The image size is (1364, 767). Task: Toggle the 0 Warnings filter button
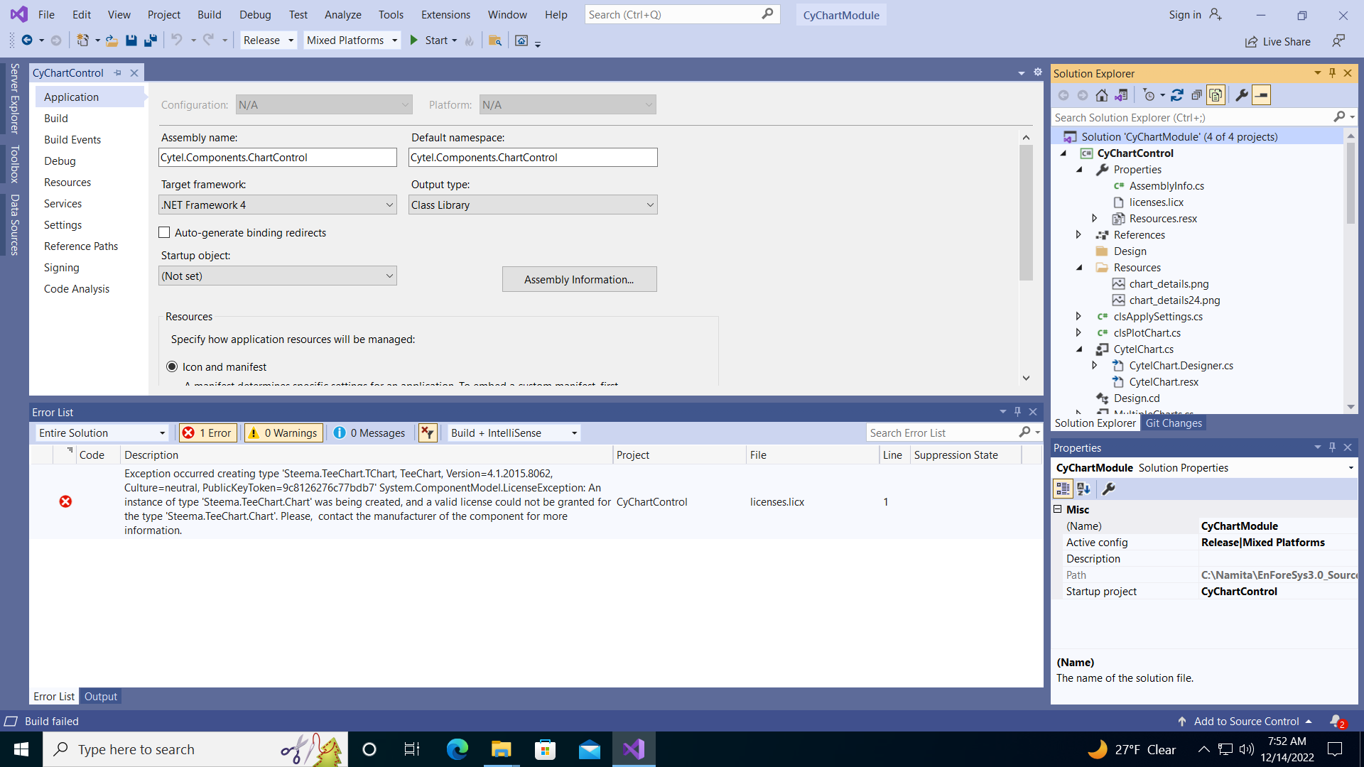[283, 433]
